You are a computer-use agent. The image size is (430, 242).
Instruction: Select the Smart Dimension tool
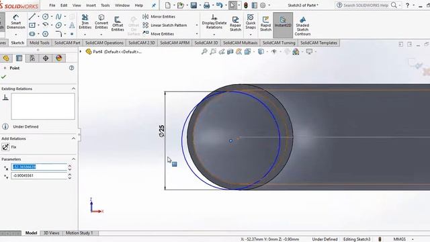point(15,22)
